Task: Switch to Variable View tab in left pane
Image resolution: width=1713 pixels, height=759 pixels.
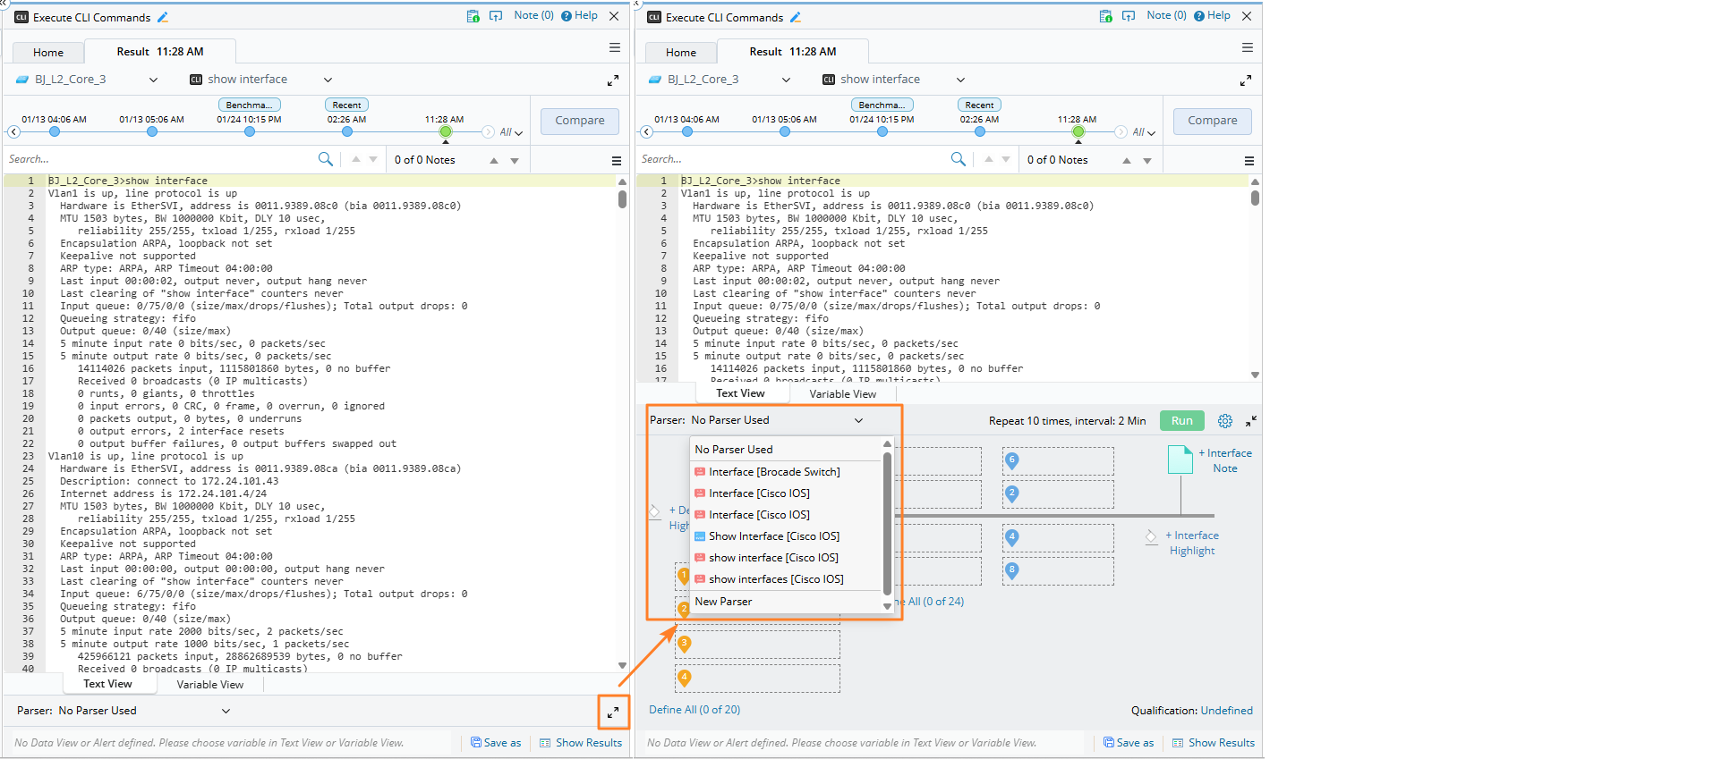Action: coord(209,685)
